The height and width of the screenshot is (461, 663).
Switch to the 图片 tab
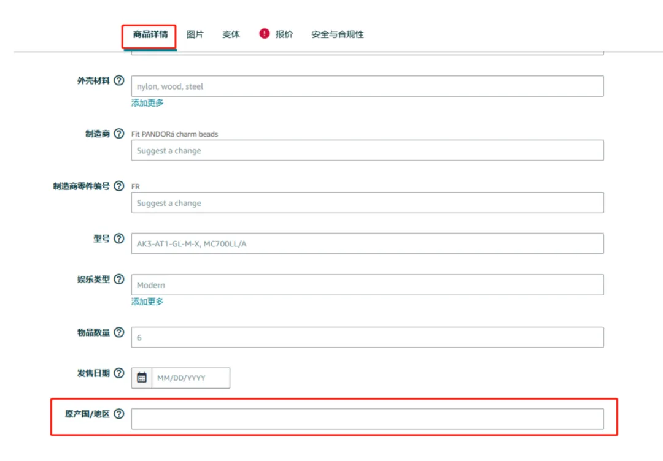click(x=195, y=35)
